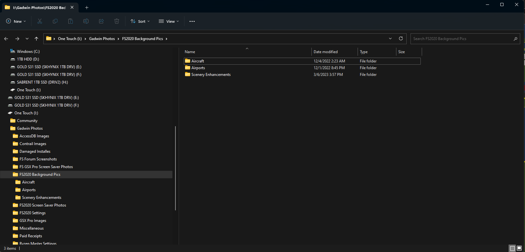Go forward using the Forward arrow
The image size is (525, 252).
17,39
